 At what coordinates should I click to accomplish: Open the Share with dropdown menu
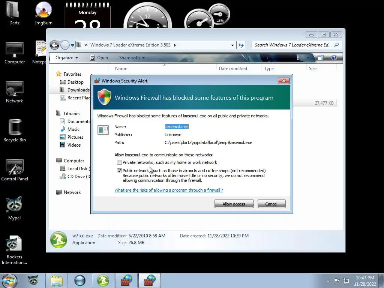coord(132,58)
